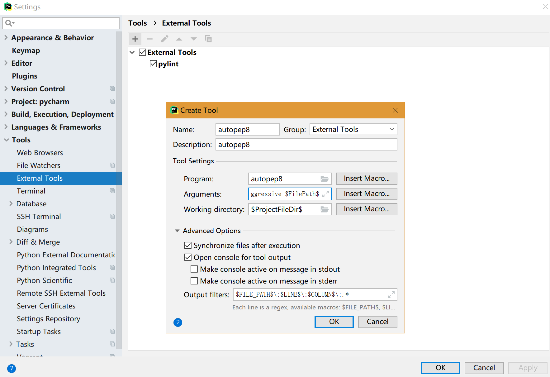Toggle Open console for tool output
Image resolution: width=550 pixels, height=377 pixels.
188,257
